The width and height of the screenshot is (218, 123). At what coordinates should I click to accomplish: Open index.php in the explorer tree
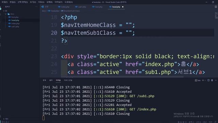click(x=15, y=24)
